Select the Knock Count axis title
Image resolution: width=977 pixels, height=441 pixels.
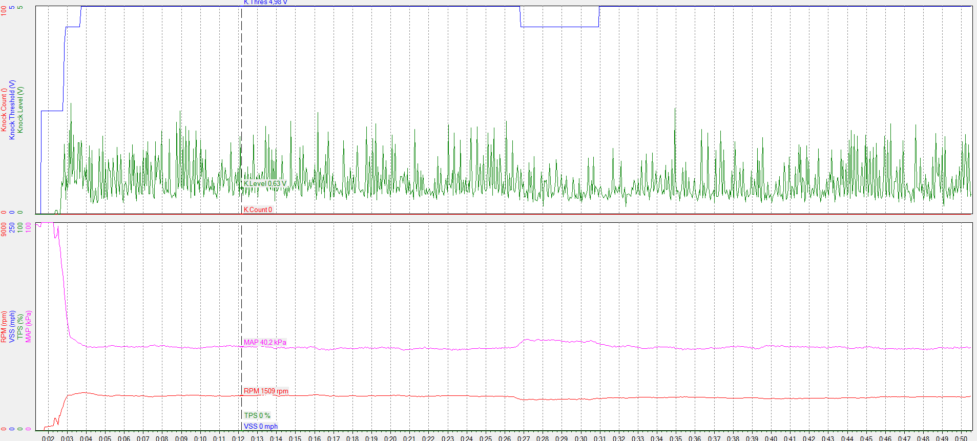[x=4, y=110]
